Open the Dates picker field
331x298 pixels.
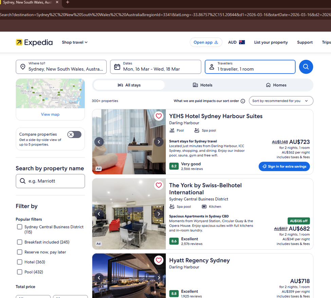coord(155,67)
